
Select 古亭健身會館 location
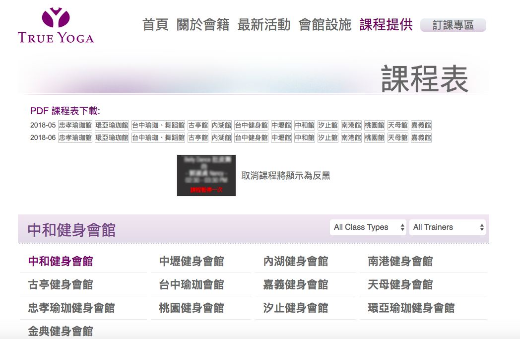coord(61,284)
